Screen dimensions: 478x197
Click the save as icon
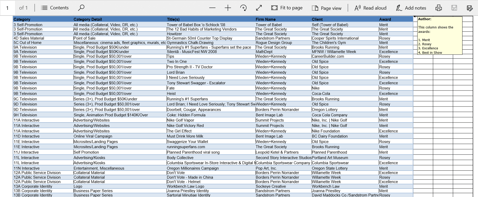pos(470,8)
